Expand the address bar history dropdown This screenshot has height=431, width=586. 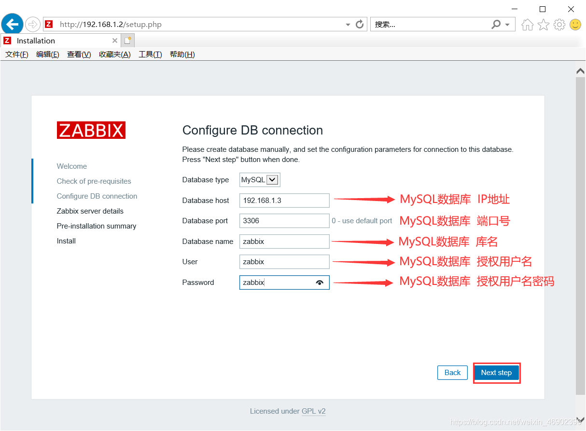348,25
